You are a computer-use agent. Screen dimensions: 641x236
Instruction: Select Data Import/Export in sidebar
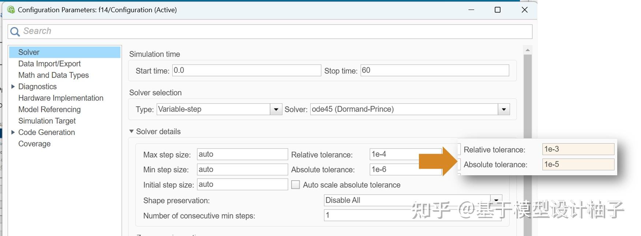(x=49, y=64)
